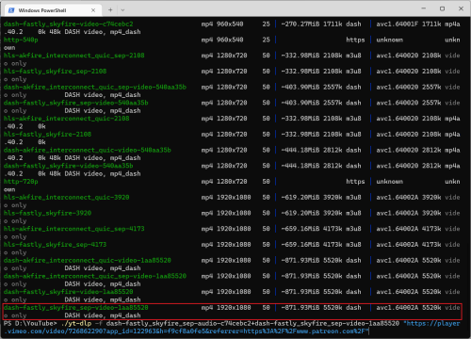
Task: Click the http-720p format ID
Action: point(21,182)
